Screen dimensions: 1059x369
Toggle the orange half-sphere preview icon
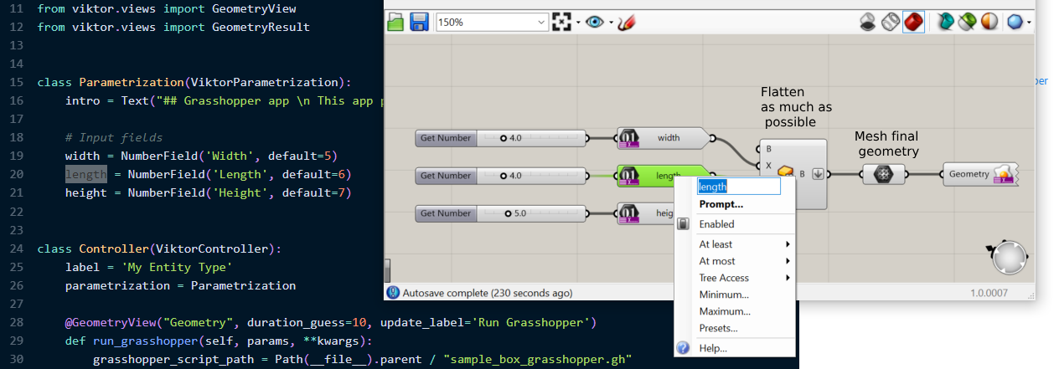pyautogui.click(x=989, y=22)
